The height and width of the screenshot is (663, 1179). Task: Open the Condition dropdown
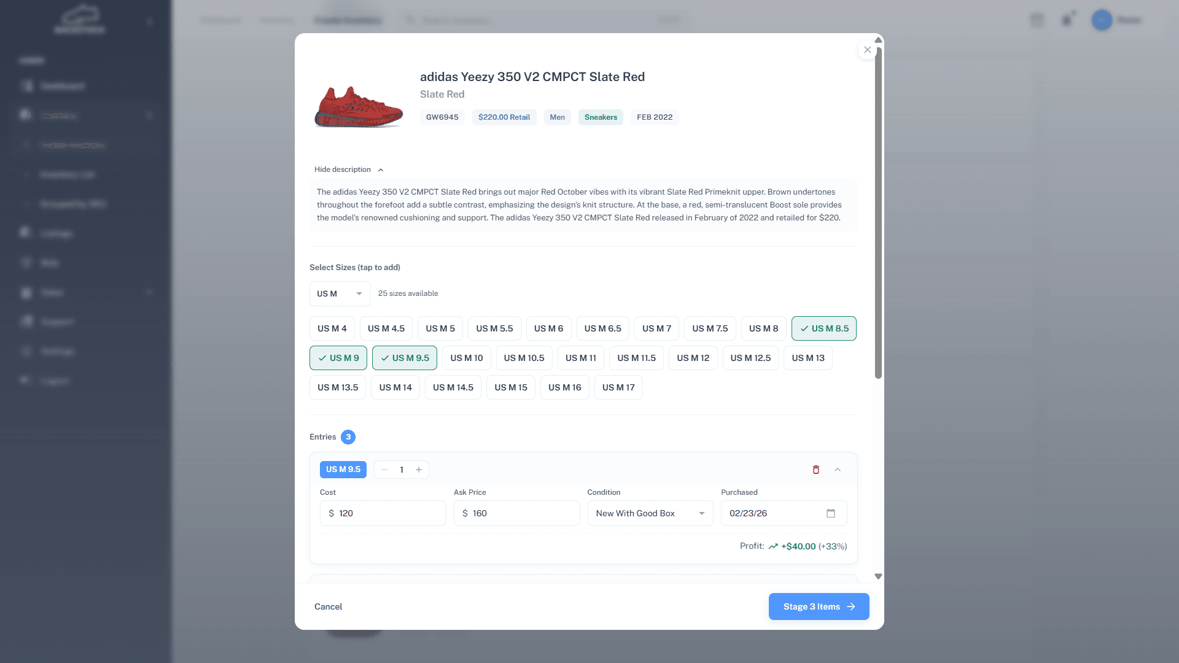(x=650, y=513)
